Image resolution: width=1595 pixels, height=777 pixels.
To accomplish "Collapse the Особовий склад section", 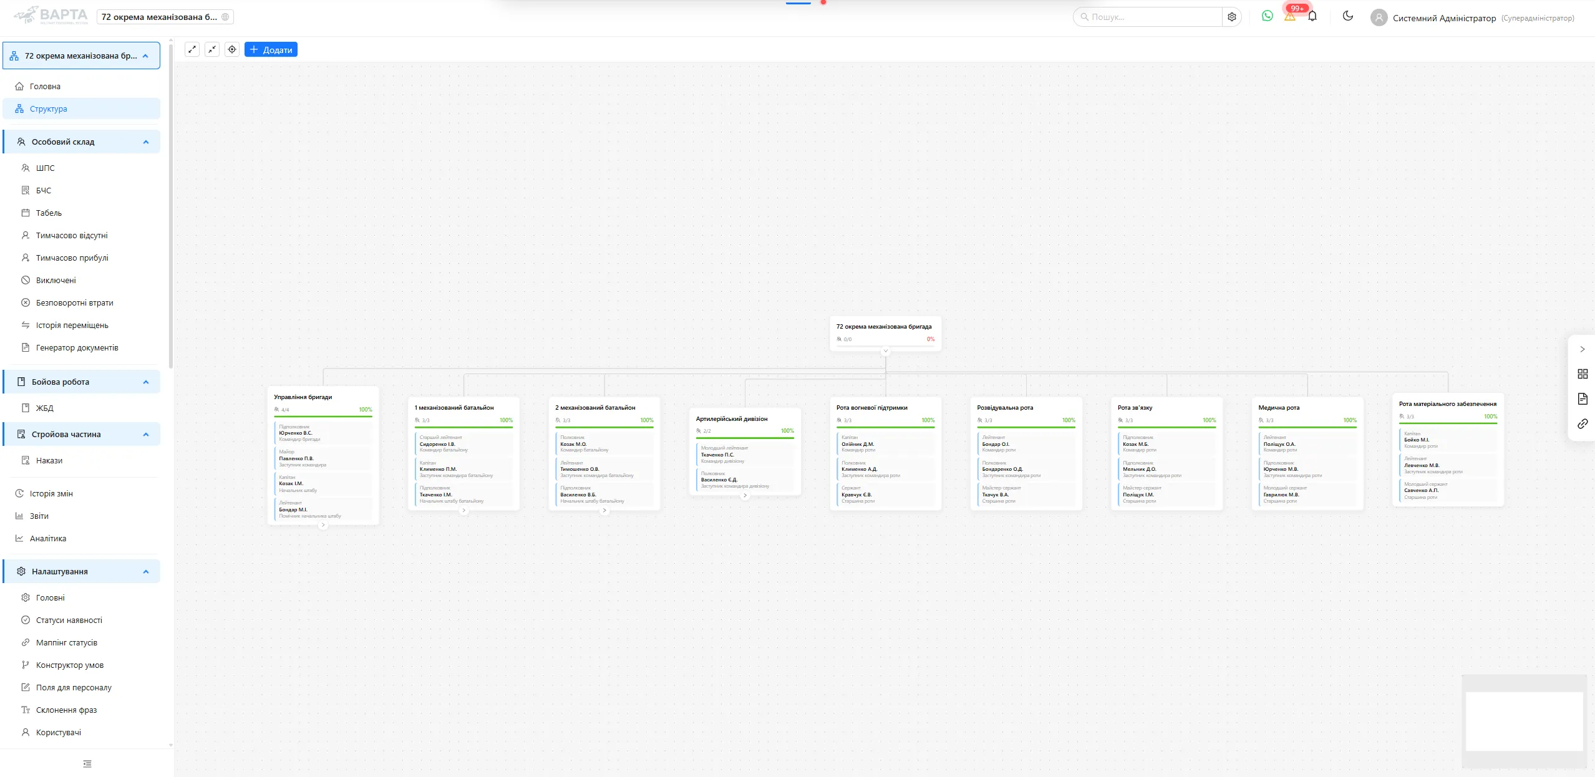I will pyautogui.click(x=146, y=141).
